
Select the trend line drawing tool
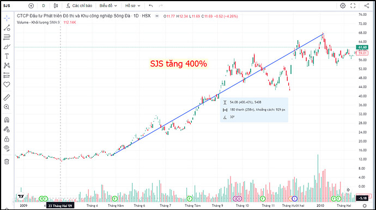(x=7, y=28)
